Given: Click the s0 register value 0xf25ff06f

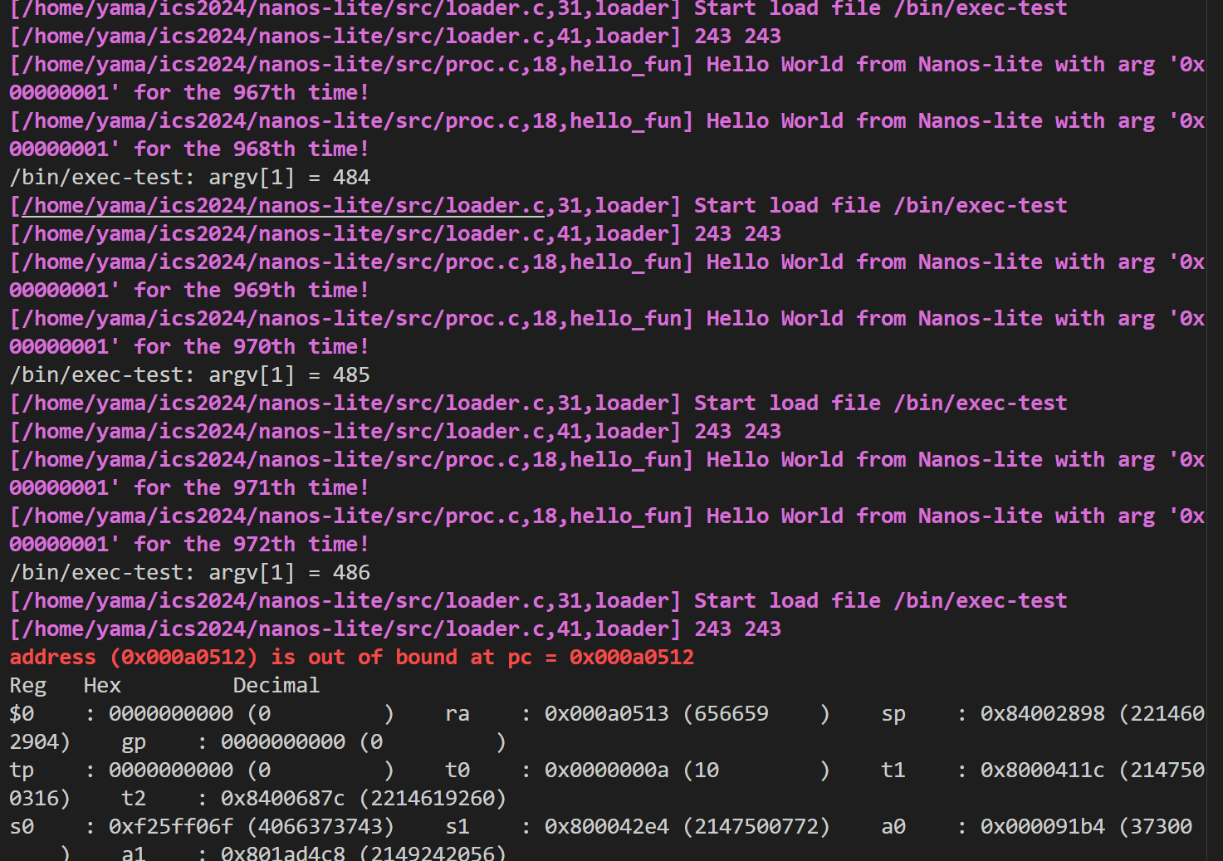Looking at the screenshot, I should click(170, 827).
